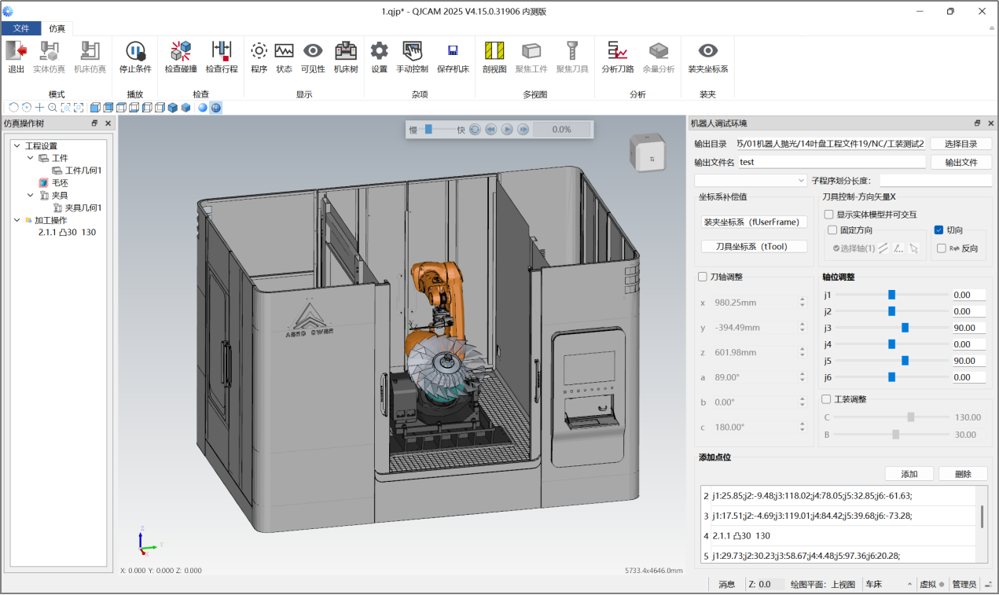Click the 添加 button
The image size is (999, 595).
coord(909,474)
